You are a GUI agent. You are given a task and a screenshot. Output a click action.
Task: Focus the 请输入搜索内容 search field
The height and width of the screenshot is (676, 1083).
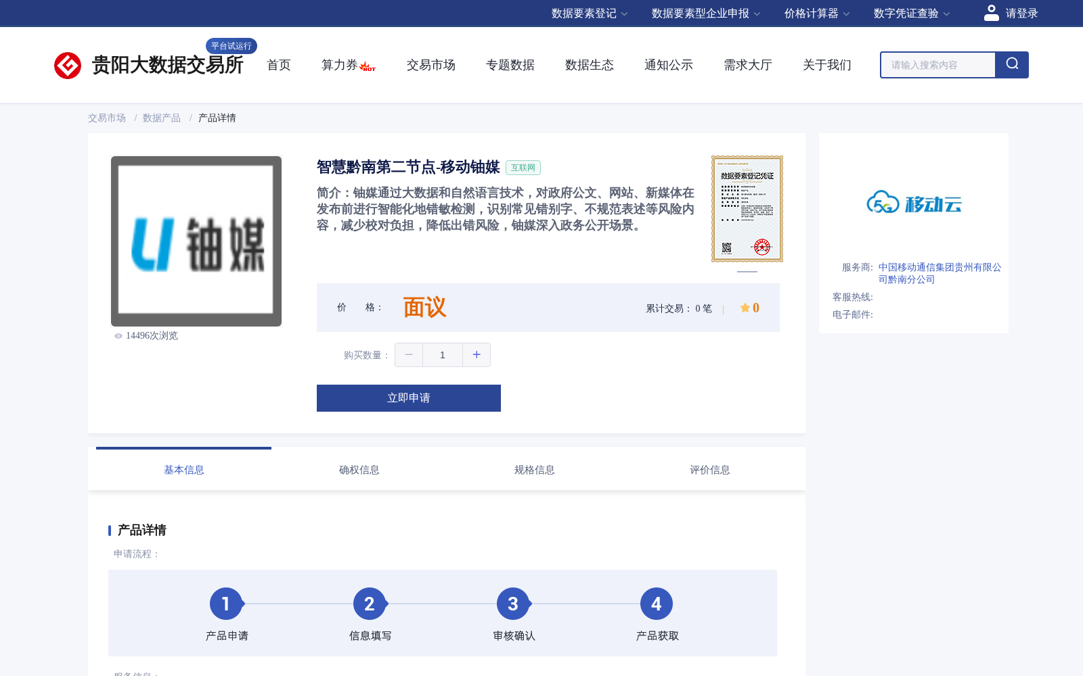(938, 65)
